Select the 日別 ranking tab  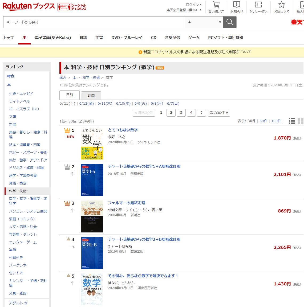[70, 95]
